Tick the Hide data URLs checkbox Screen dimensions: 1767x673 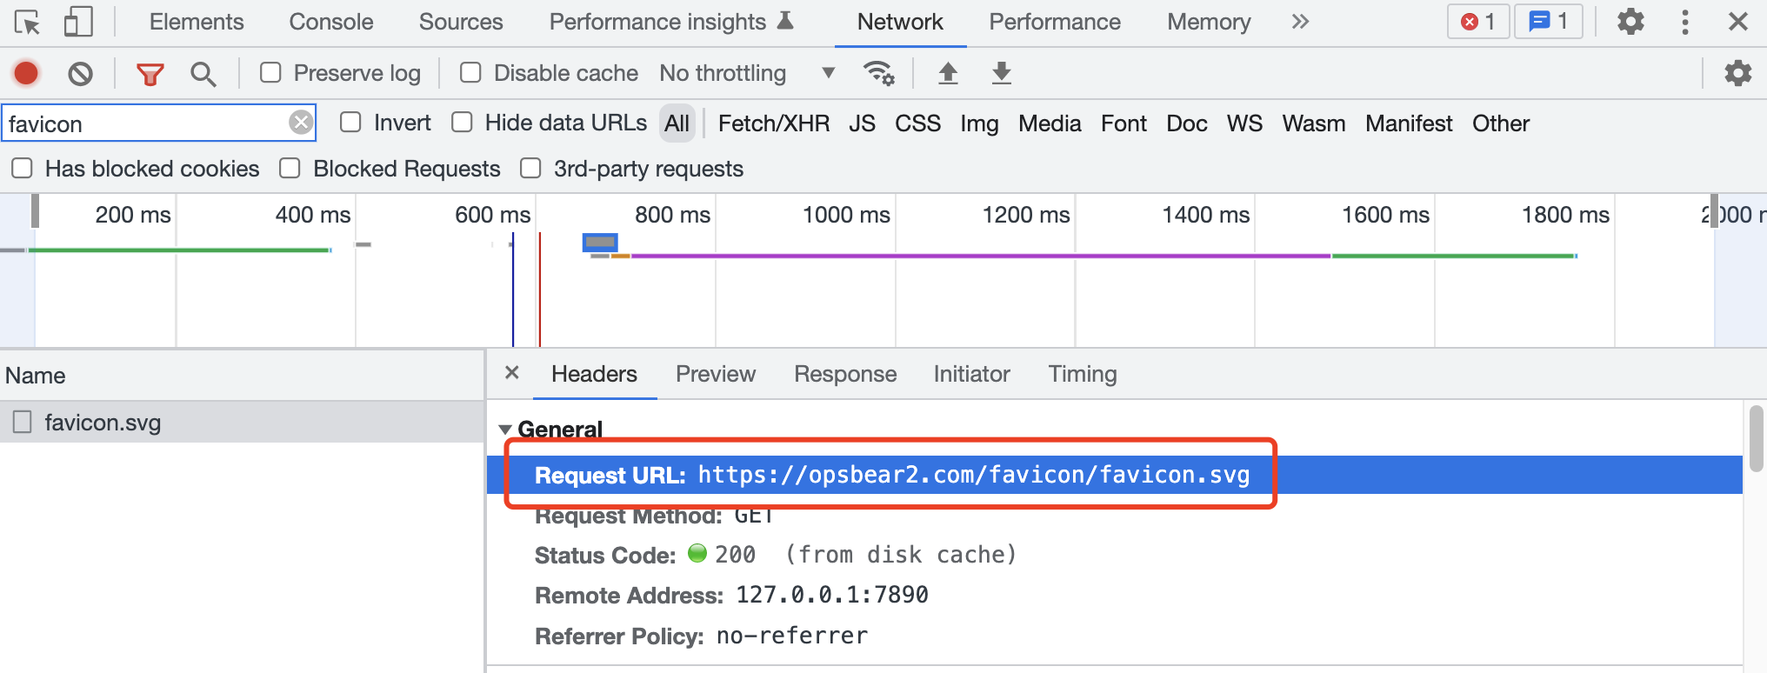(x=463, y=123)
